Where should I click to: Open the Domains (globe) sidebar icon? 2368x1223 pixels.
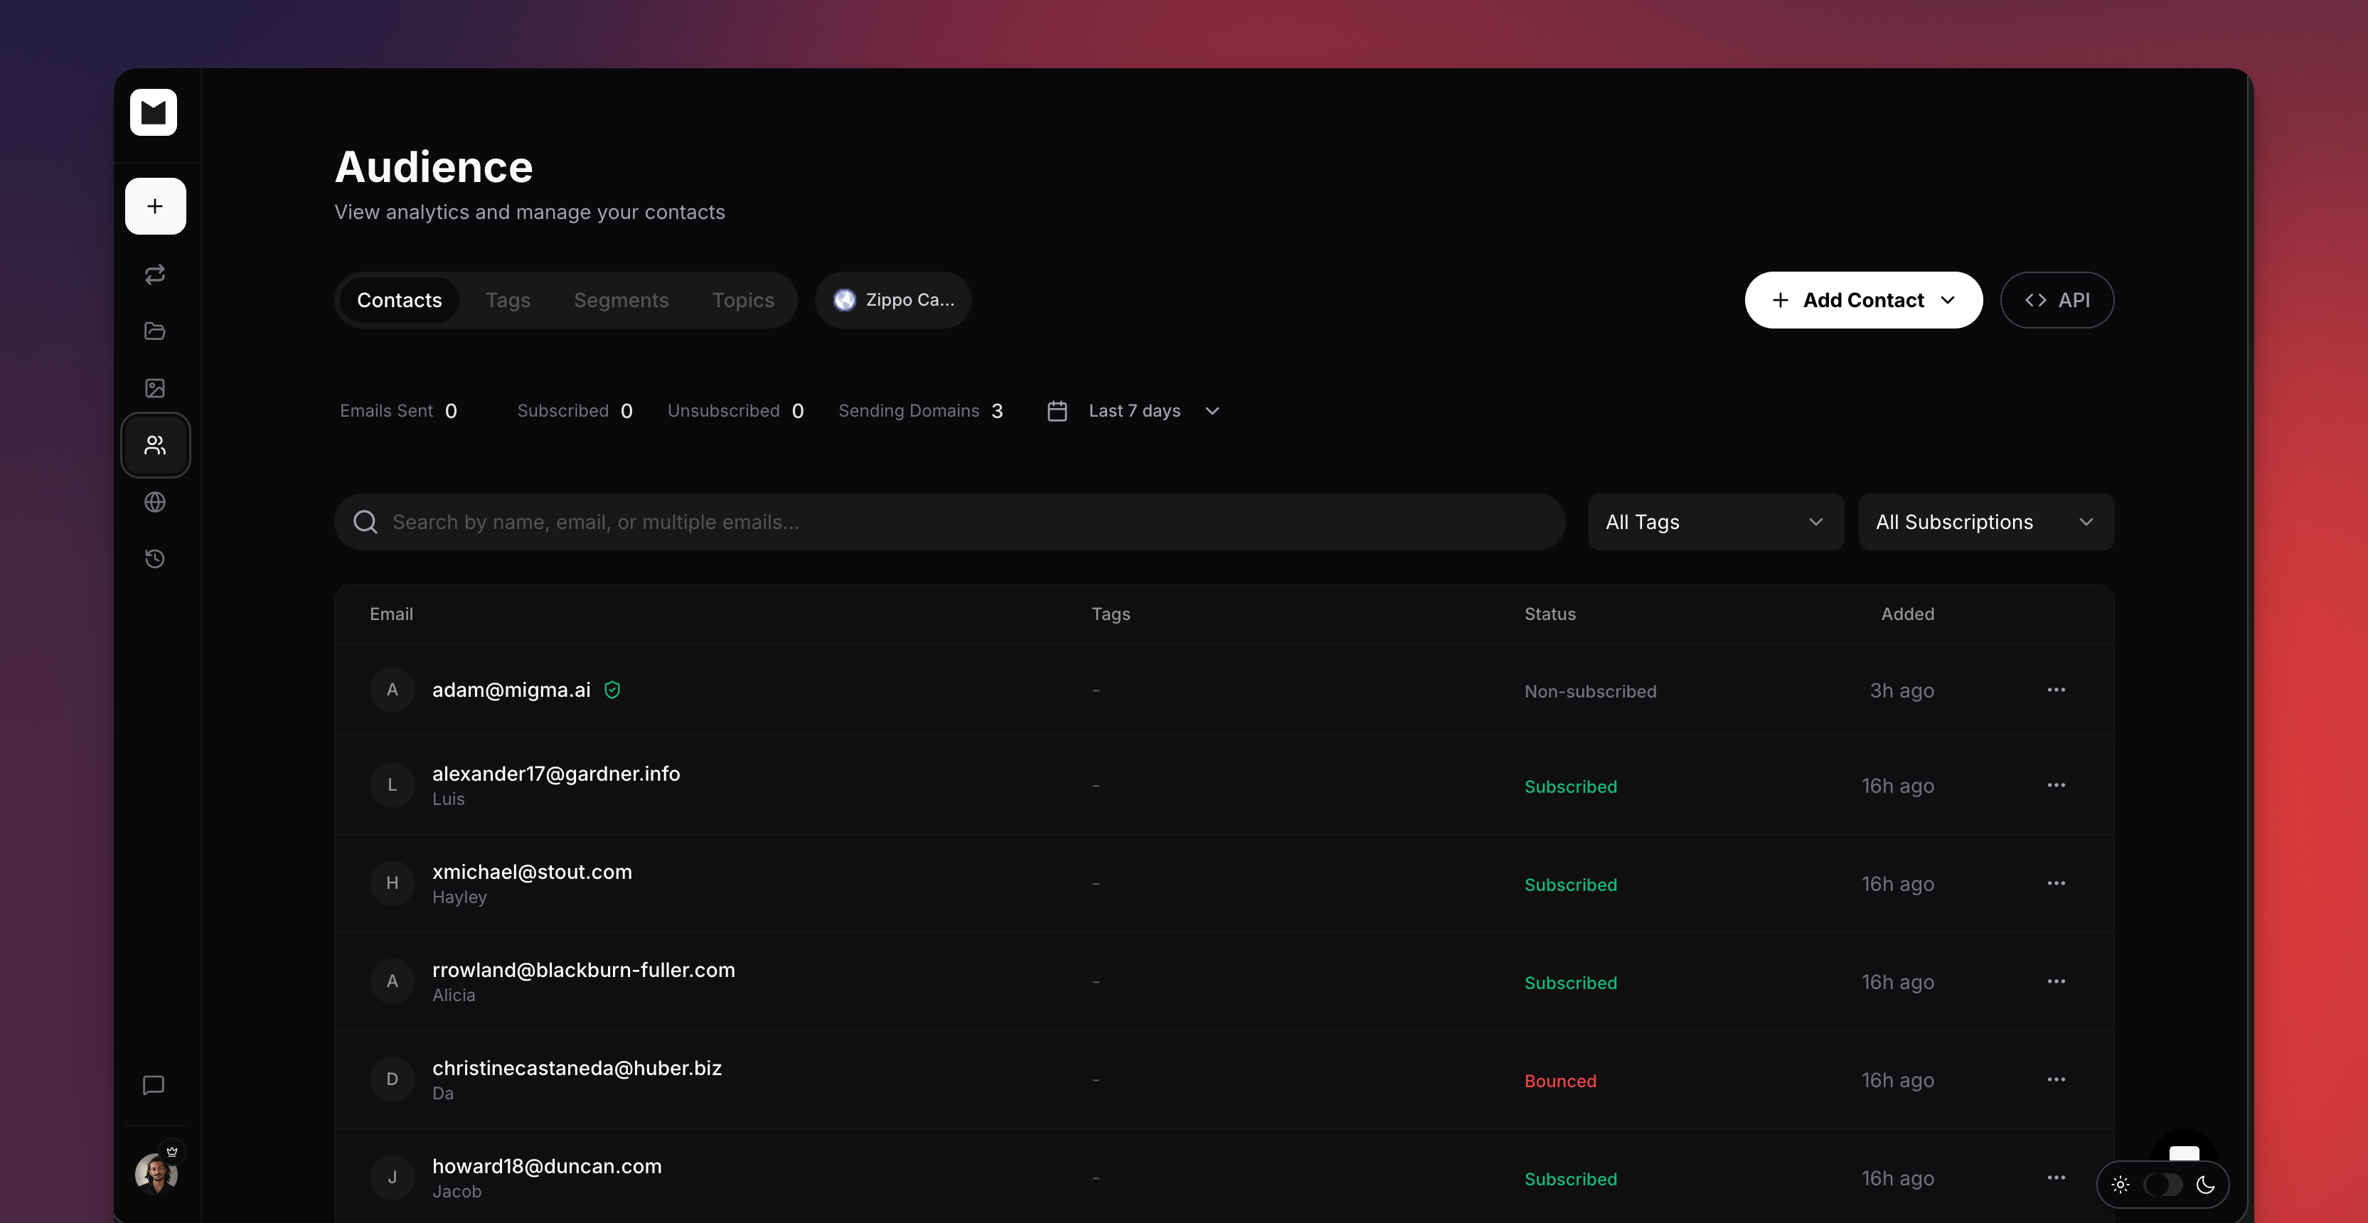click(154, 502)
